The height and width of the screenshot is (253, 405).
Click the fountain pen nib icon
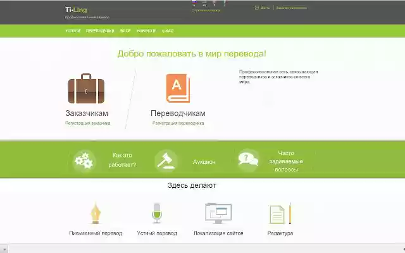click(x=96, y=213)
